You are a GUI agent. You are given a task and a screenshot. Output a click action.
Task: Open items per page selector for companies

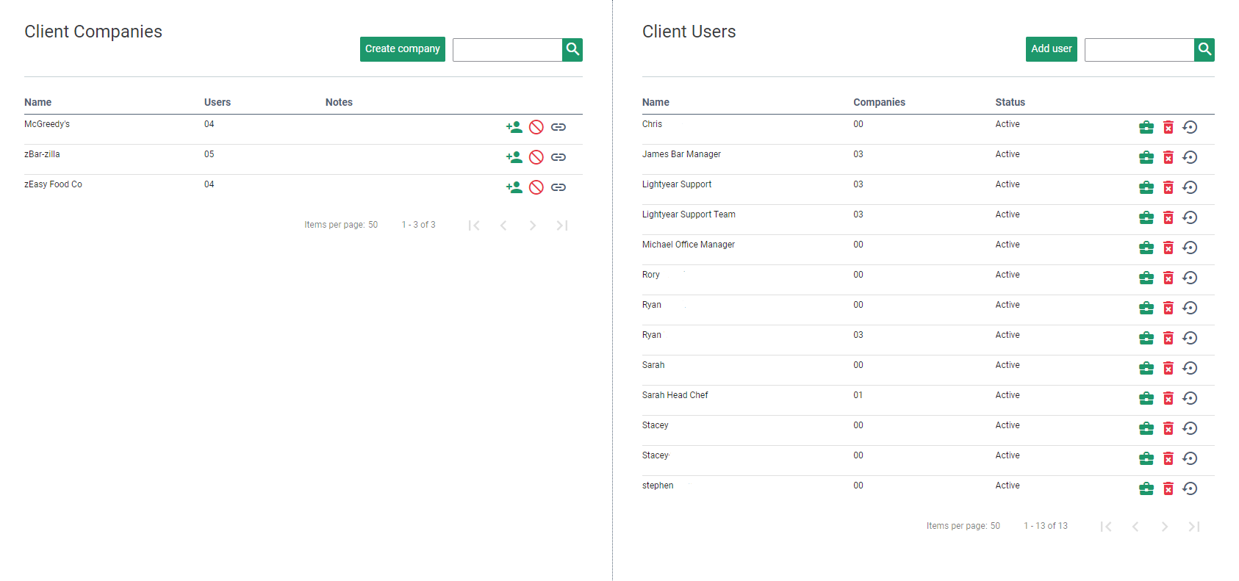pyautogui.click(x=373, y=225)
